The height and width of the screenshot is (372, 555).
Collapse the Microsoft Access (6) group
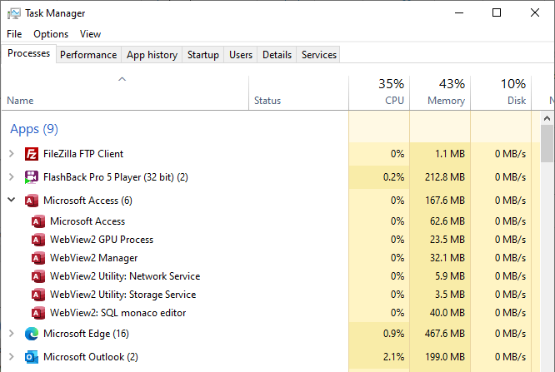coord(12,200)
